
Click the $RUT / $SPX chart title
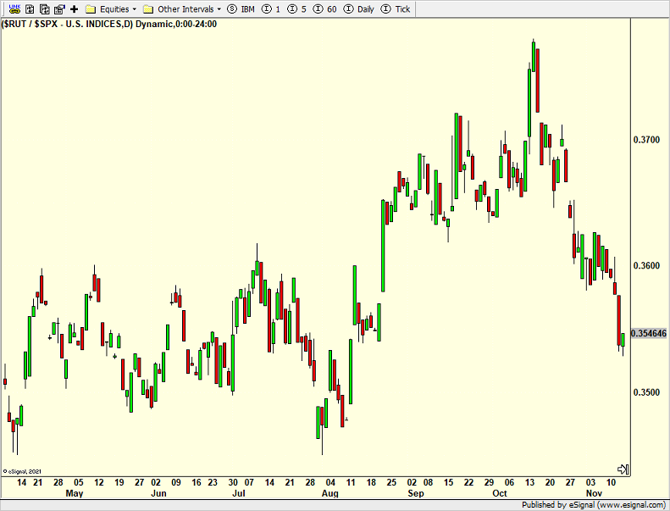coord(110,23)
